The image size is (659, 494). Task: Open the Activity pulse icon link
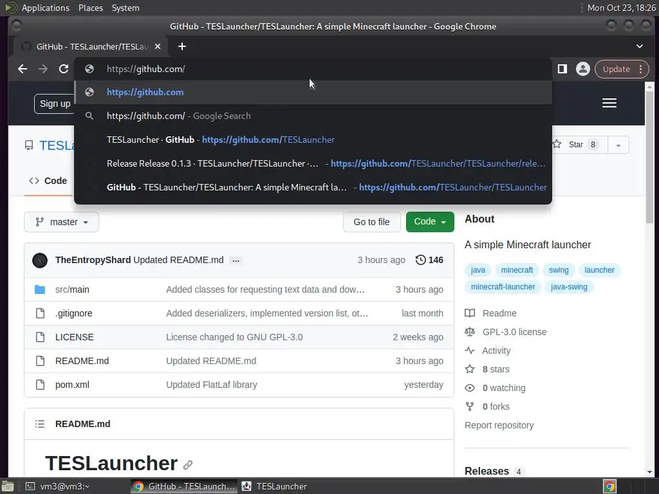470,351
